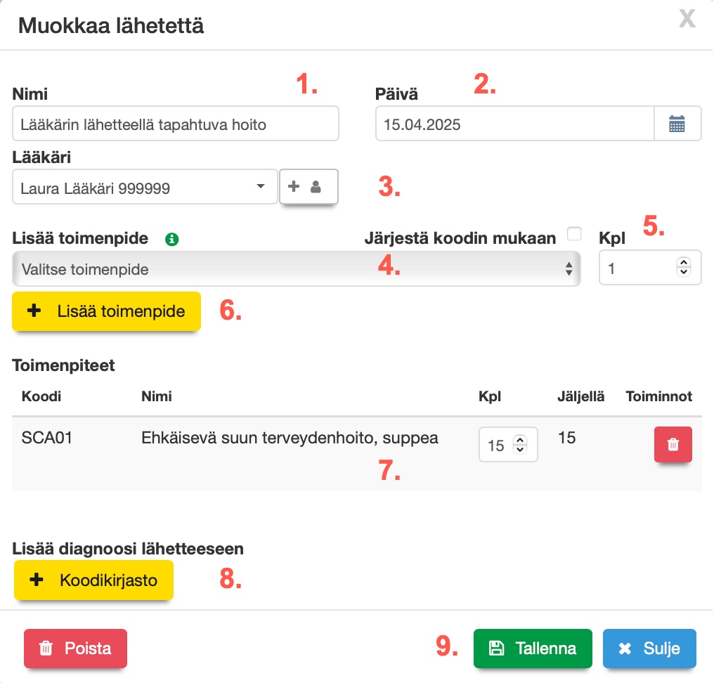This screenshot has height=683, width=721.
Task: Click the Kpl number input field
Action: coord(637,268)
